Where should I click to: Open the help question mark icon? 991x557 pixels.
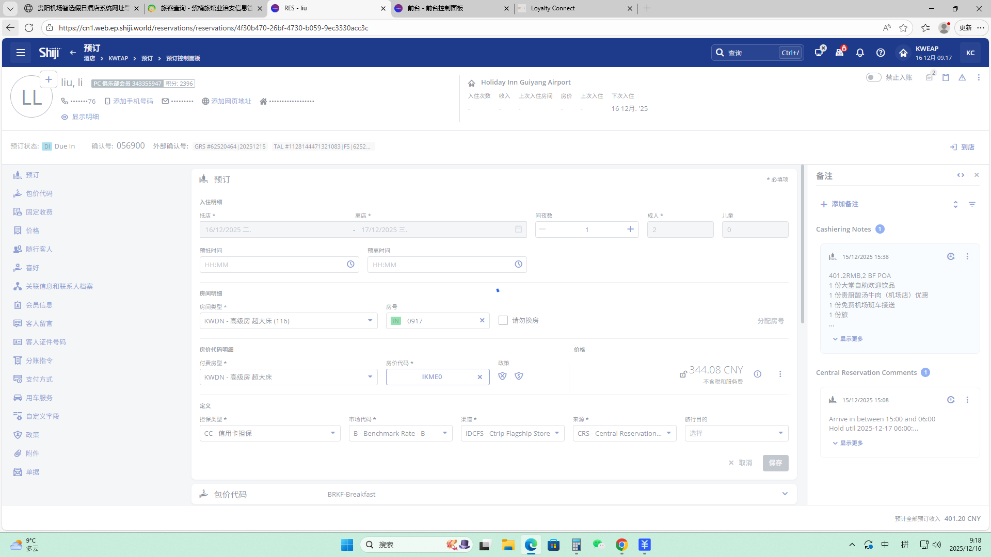tap(881, 53)
